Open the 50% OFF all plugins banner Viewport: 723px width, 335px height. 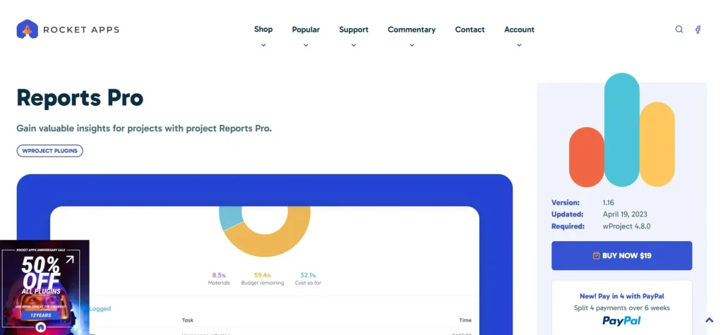(44, 287)
